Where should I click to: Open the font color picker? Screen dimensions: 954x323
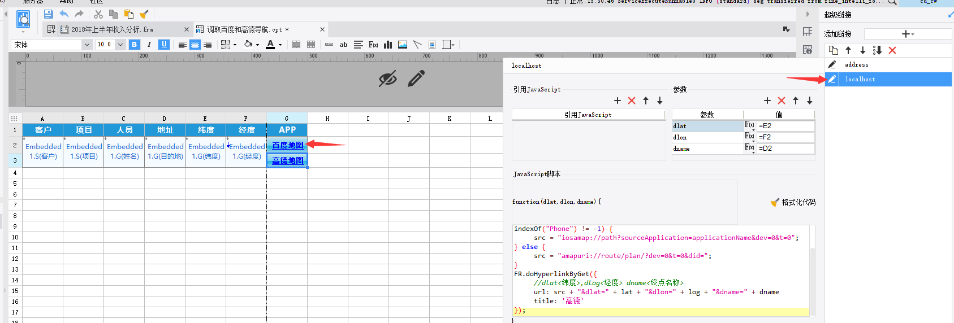point(280,45)
